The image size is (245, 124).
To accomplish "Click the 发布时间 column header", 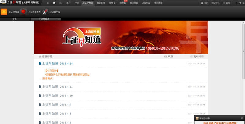I will click(198, 56).
